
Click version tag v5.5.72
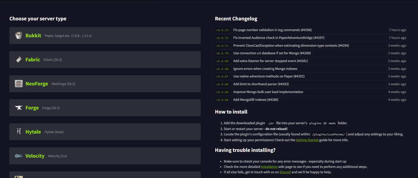click(x=222, y=38)
